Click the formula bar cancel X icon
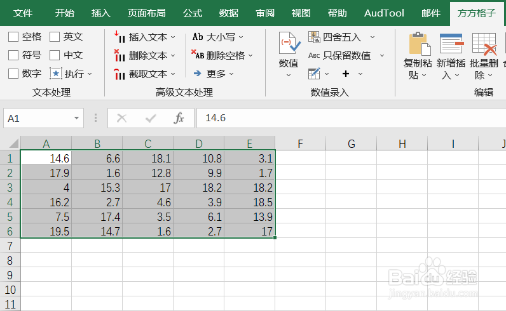Viewport: 506px width, 311px height. click(122, 118)
